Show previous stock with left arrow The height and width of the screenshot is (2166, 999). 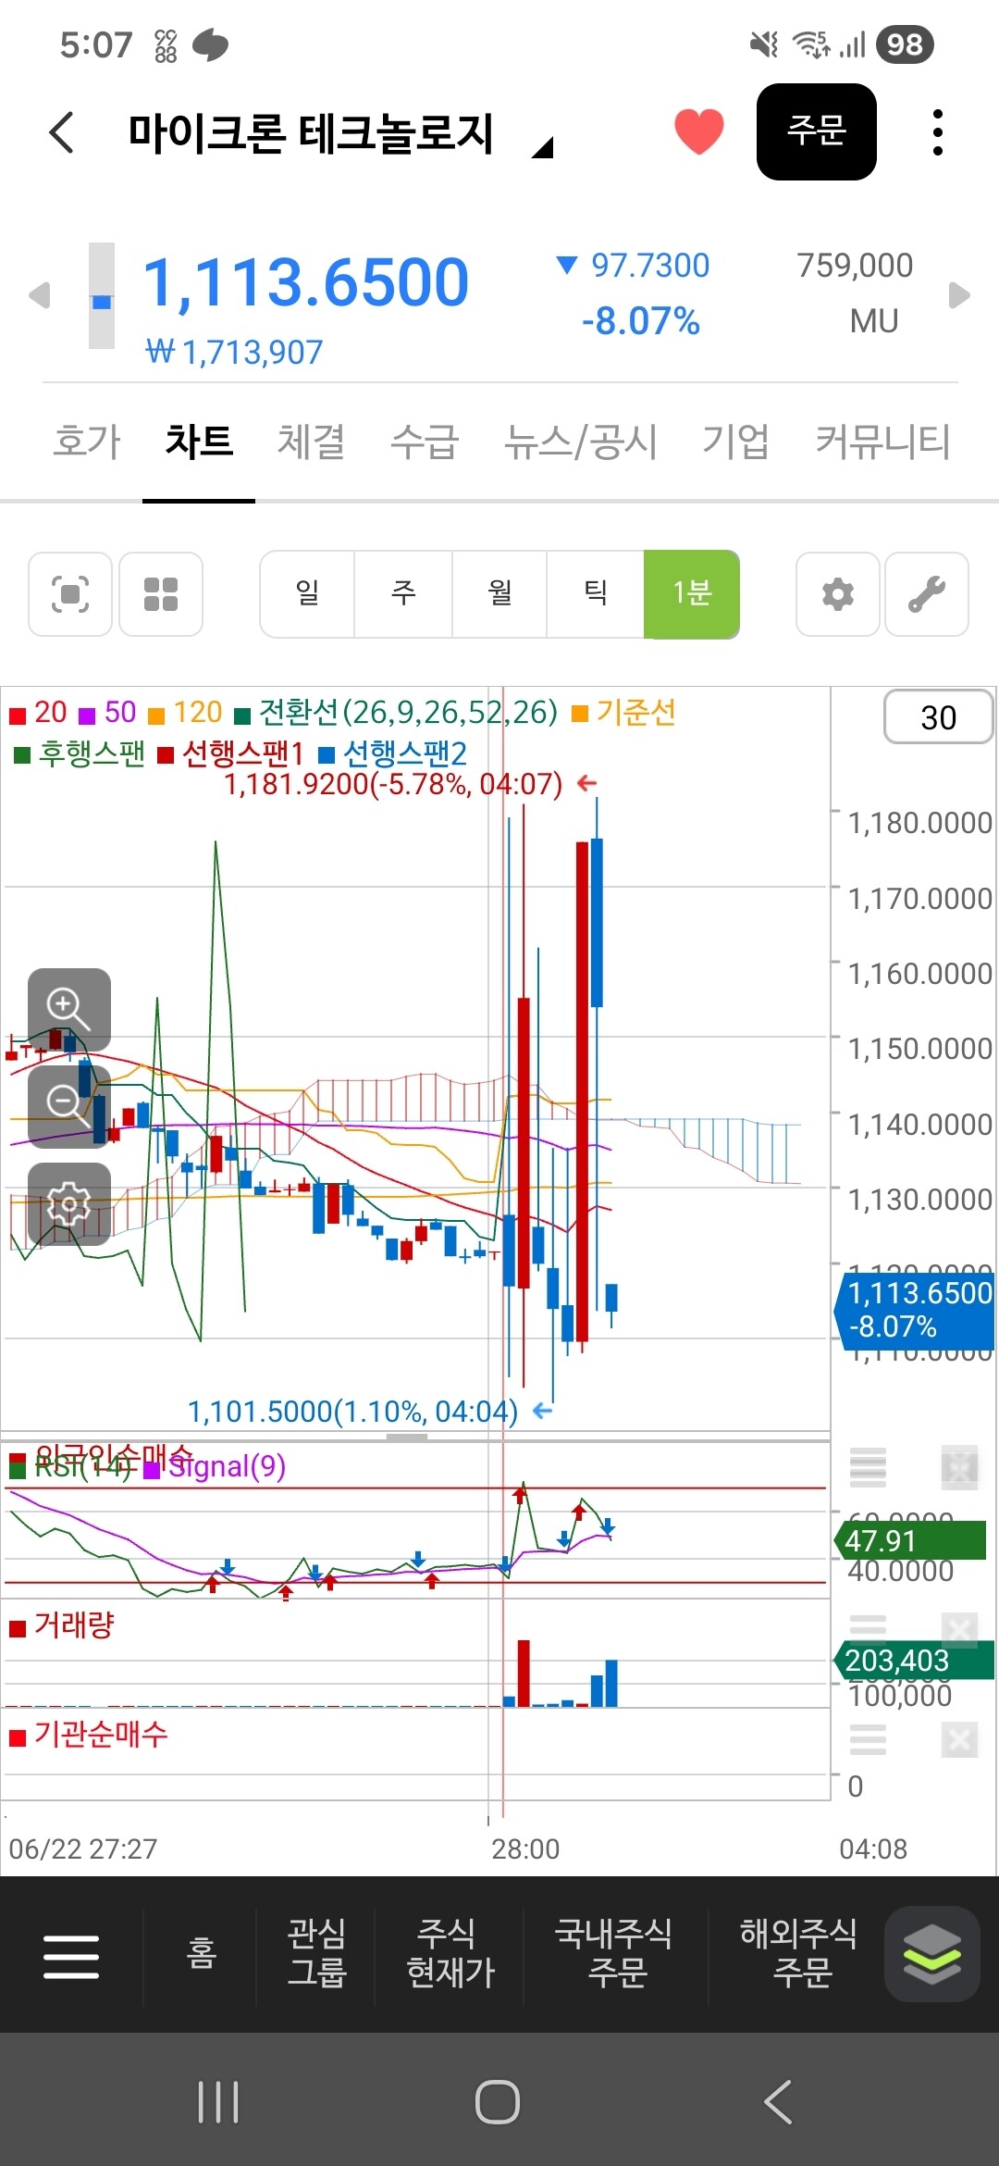[x=39, y=295]
